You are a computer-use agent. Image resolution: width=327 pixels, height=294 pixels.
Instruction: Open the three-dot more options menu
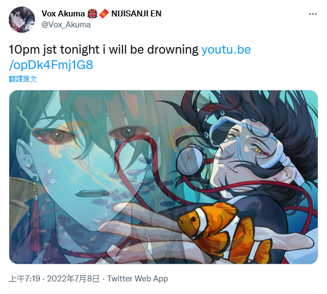(x=313, y=14)
